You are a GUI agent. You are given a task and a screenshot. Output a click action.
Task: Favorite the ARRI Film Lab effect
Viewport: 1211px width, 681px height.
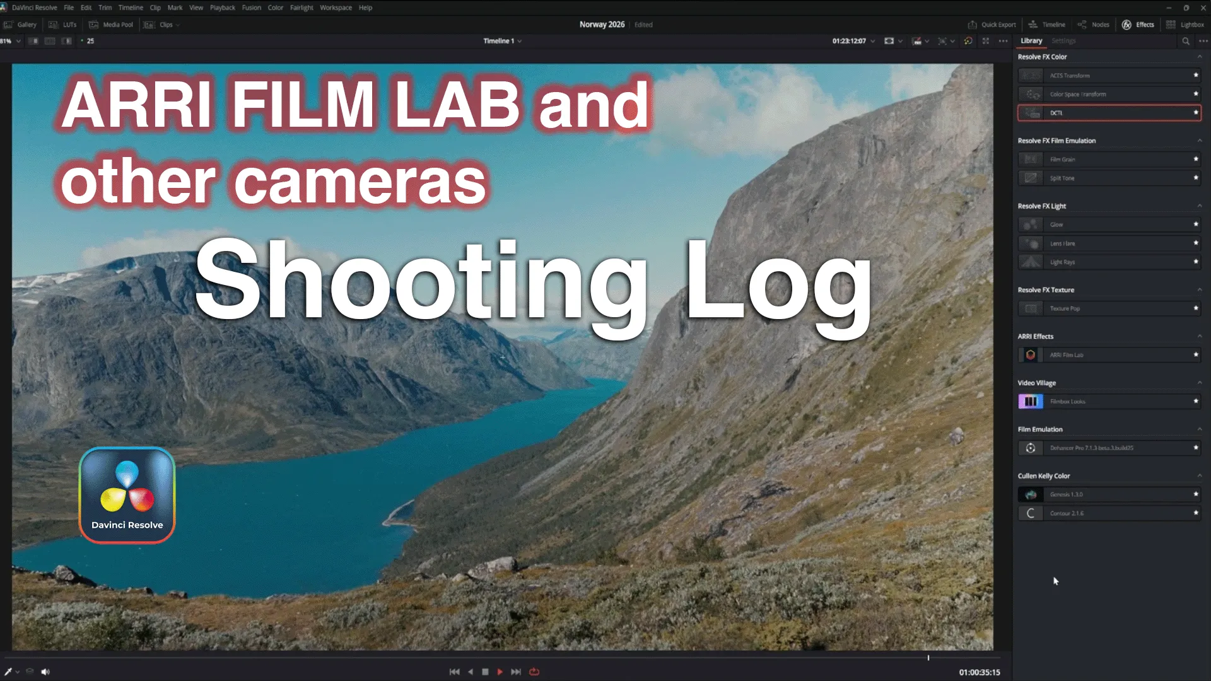click(1195, 355)
